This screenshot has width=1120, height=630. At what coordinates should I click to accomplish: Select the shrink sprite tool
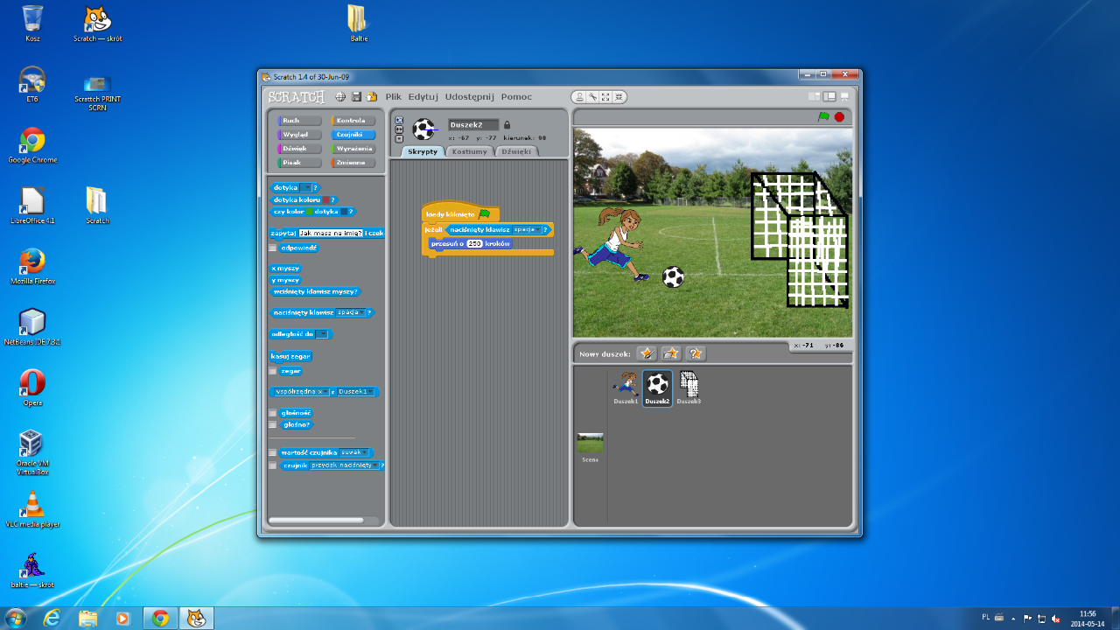(x=619, y=97)
